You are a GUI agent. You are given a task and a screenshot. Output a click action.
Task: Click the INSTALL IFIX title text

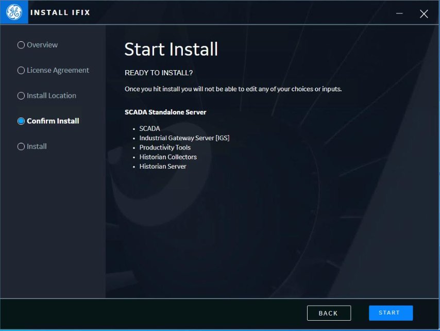(x=60, y=12)
